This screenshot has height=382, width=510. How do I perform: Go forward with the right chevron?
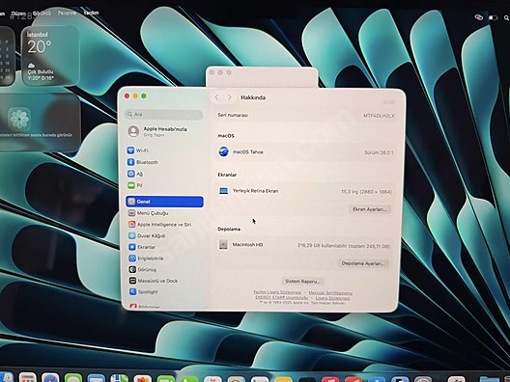point(229,97)
